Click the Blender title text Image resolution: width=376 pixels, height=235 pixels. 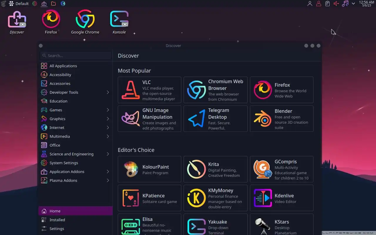pos(283,111)
